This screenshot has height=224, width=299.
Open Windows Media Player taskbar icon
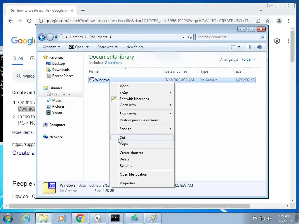(62, 218)
